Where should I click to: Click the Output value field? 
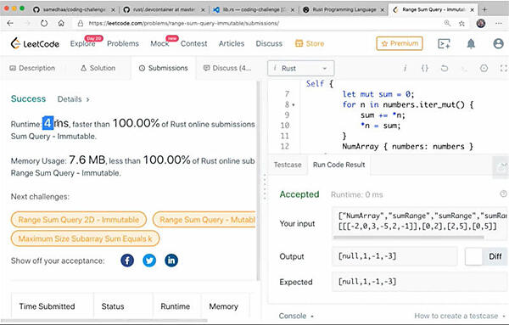point(394,256)
